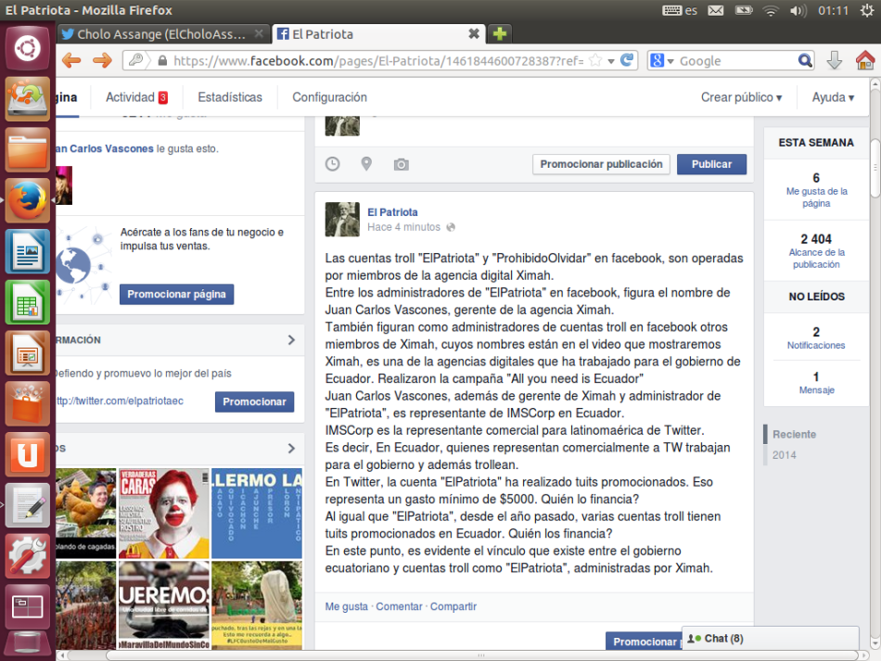This screenshot has width=881, height=661.
Task: Click the Google search magnifier icon
Action: [x=805, y=60]
